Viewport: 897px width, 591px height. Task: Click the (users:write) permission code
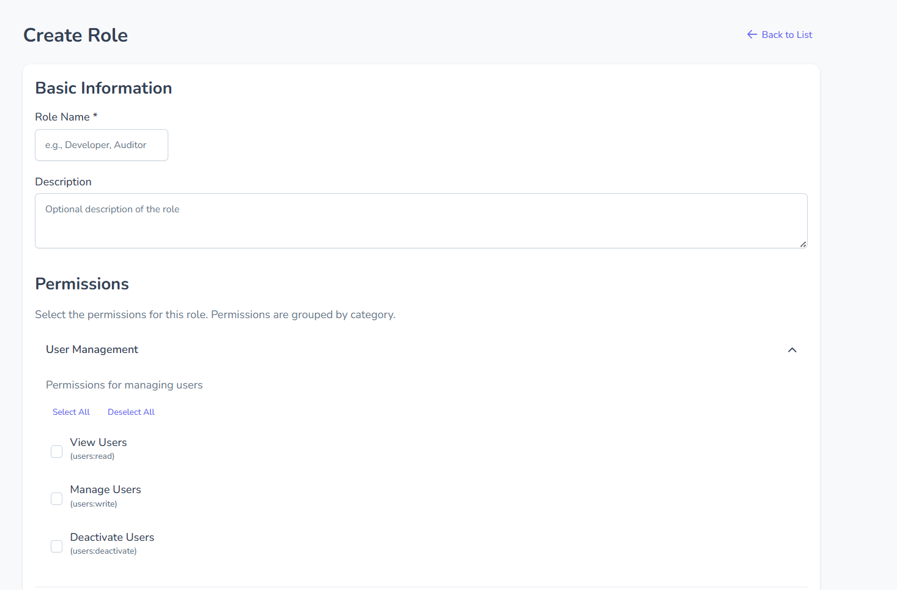tap(94, 504)
